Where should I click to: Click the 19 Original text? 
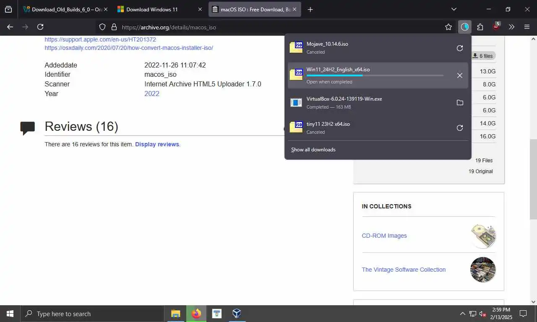[x=481, y=171]
